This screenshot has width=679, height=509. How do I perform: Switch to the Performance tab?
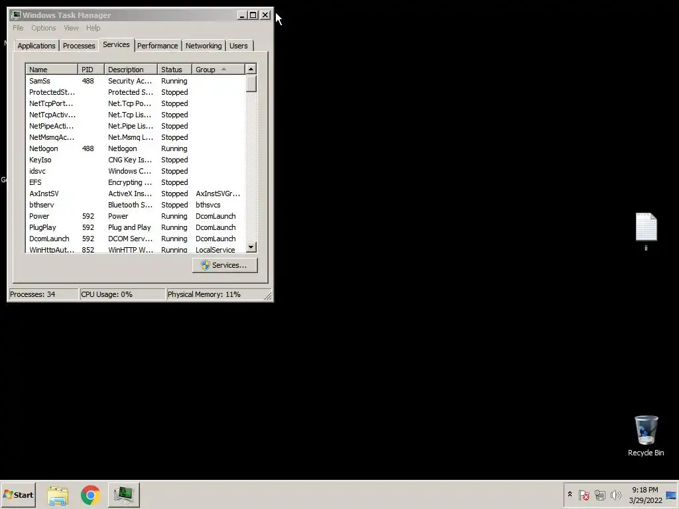pyautogui.click(x=157, y=46)
